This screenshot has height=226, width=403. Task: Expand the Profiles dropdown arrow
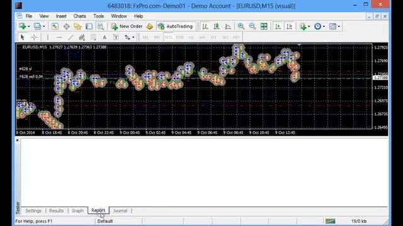(x=43, y=26)
